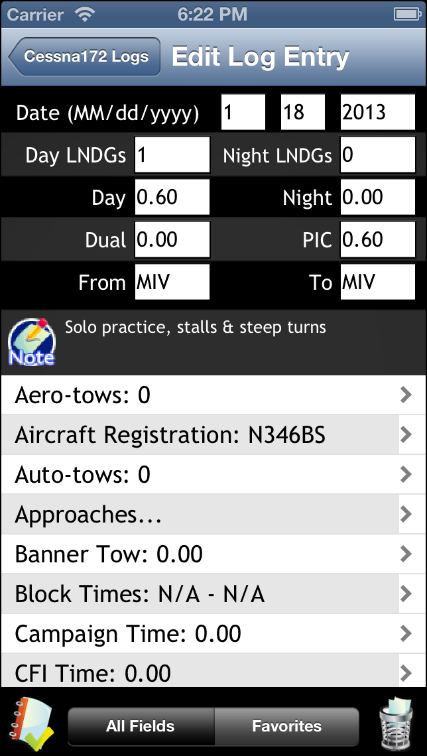427x756 pixels.
Task: Open the Aircraft Registration N346BS detail
Action: pyautogui.click(x=213, y=435)
